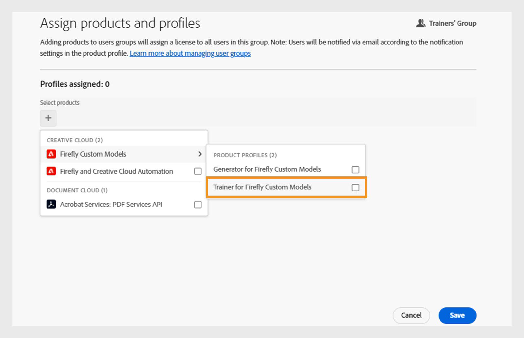Choose Generator for Firefly Custom Models profile
Image resolution: width=524 pixels, height=338 pixels.
click(x=286, y=169)
